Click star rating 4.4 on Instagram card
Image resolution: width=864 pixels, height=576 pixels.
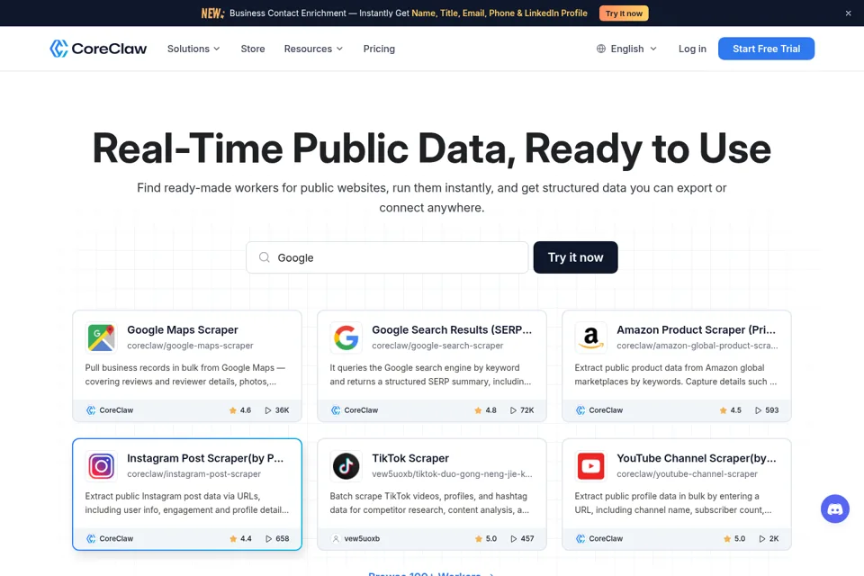(x=240, y=538)
